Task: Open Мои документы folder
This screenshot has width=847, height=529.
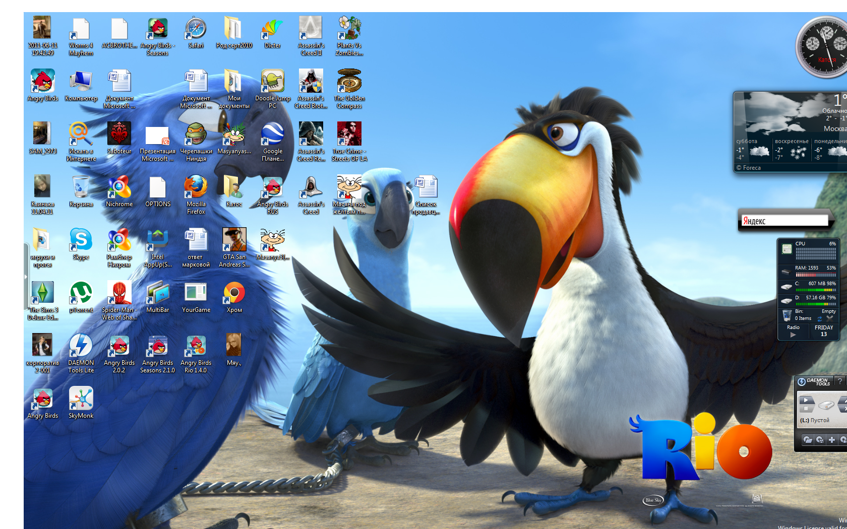Action: click(x=234, y=89)
